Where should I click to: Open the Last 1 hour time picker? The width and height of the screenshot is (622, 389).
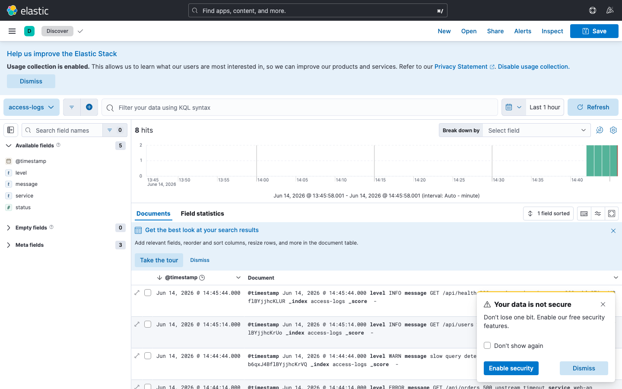[545, 107]
